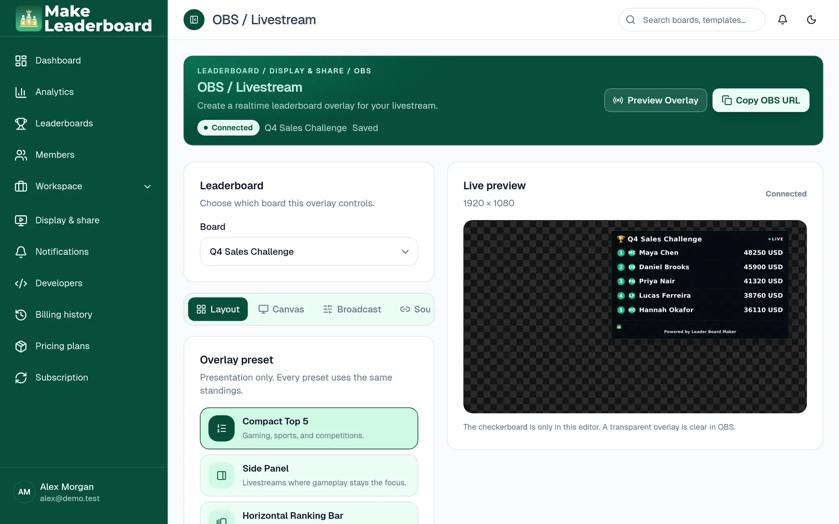
Task: Click the Pricing plans box icon
Action: point(21,346)
